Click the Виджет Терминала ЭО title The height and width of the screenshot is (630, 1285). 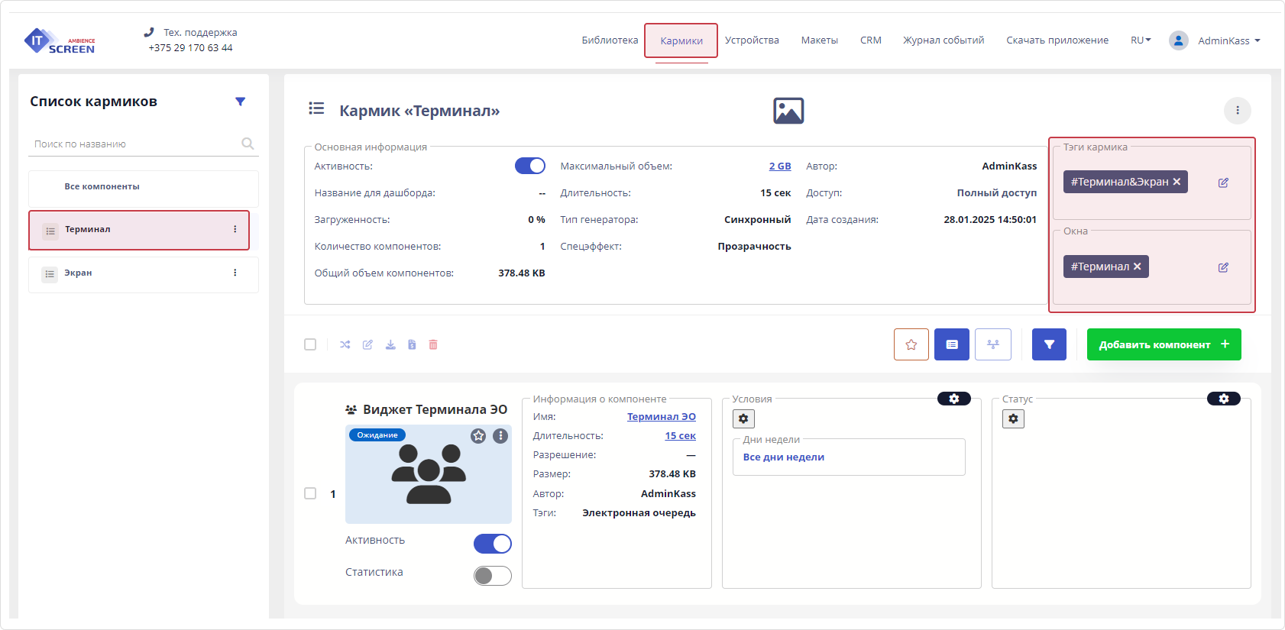[x=435, y=409]
